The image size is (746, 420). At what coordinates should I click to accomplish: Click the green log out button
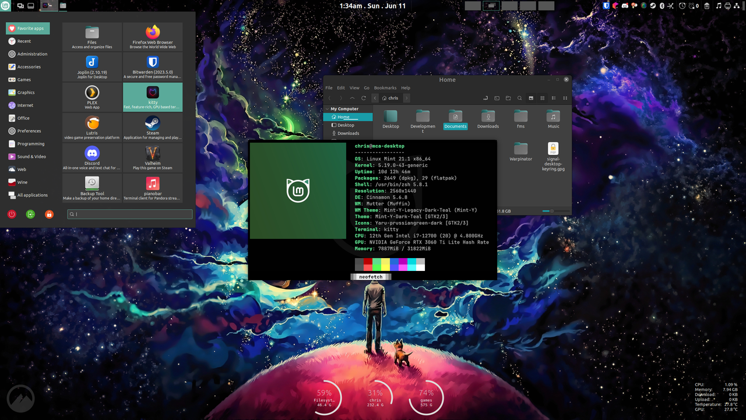click(x=30, y=214)
